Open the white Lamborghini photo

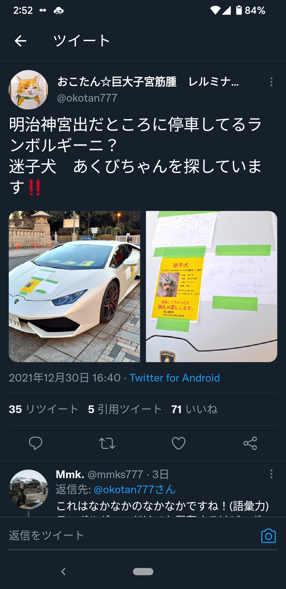74,287
